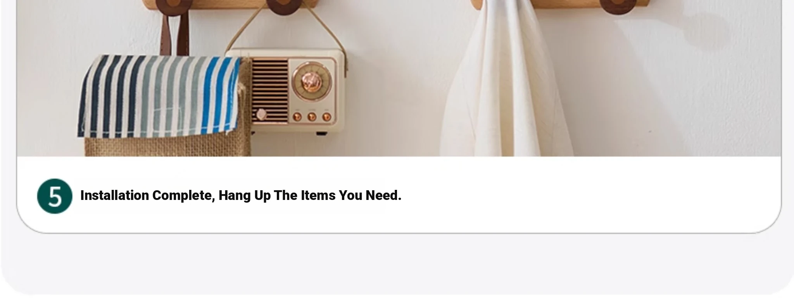
Task: Click the middle of the radio's three bottom knobs
Action: point(312,117)
